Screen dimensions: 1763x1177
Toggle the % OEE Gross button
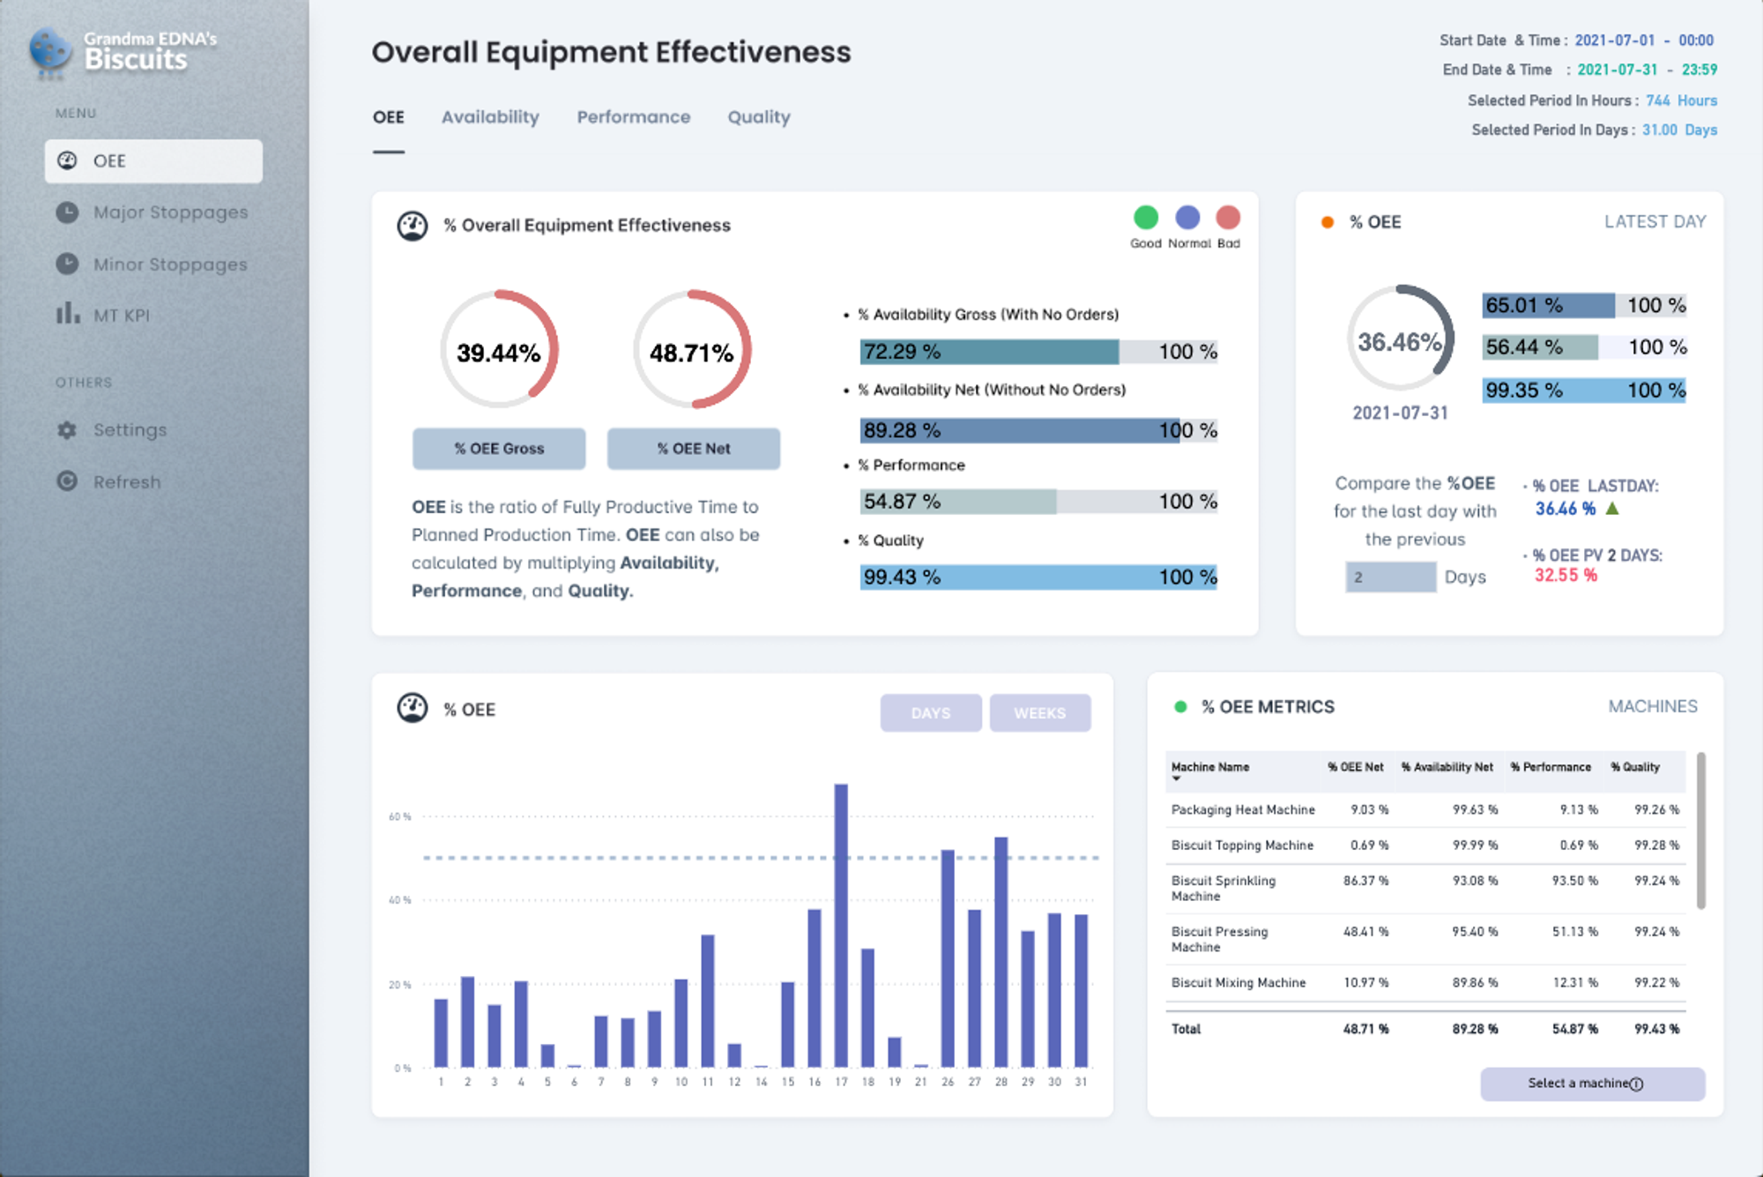[499, 449]
